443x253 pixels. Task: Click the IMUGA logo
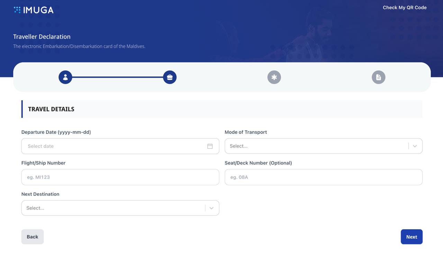pyautogui.click(x=34, y=10)
